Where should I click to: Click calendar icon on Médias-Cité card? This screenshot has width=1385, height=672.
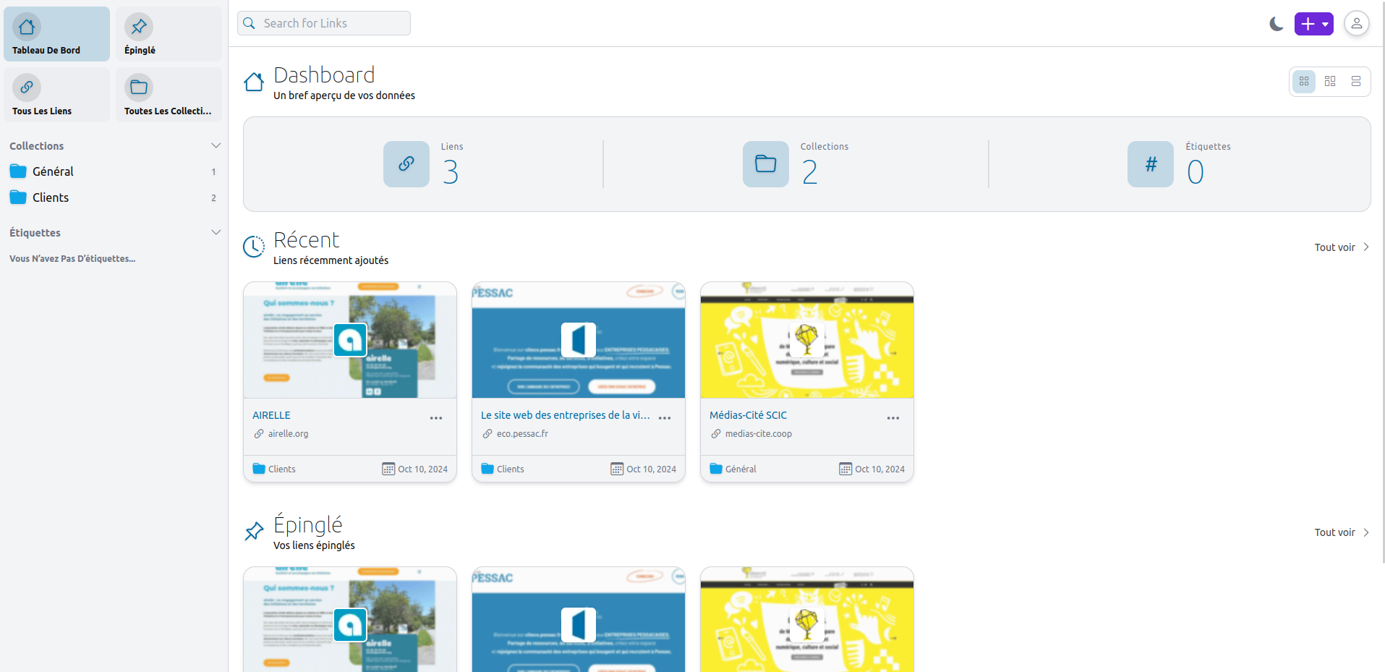845,469
